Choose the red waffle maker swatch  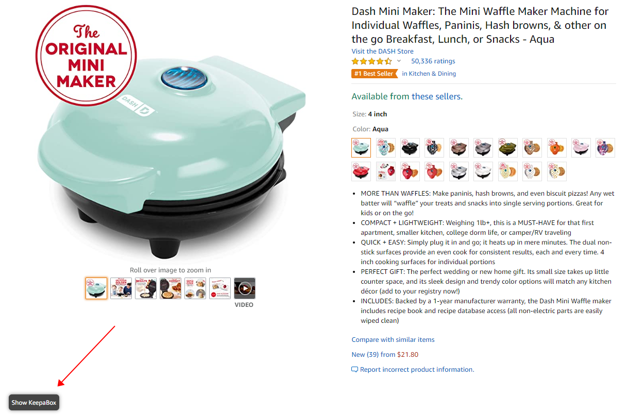click(x=361, y=171)
